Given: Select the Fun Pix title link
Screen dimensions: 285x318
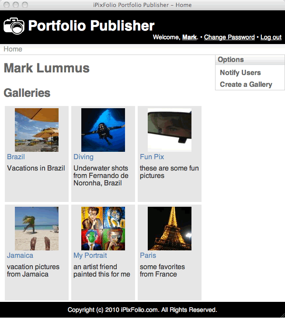Looking at the screenshot, I should [152, 157].
